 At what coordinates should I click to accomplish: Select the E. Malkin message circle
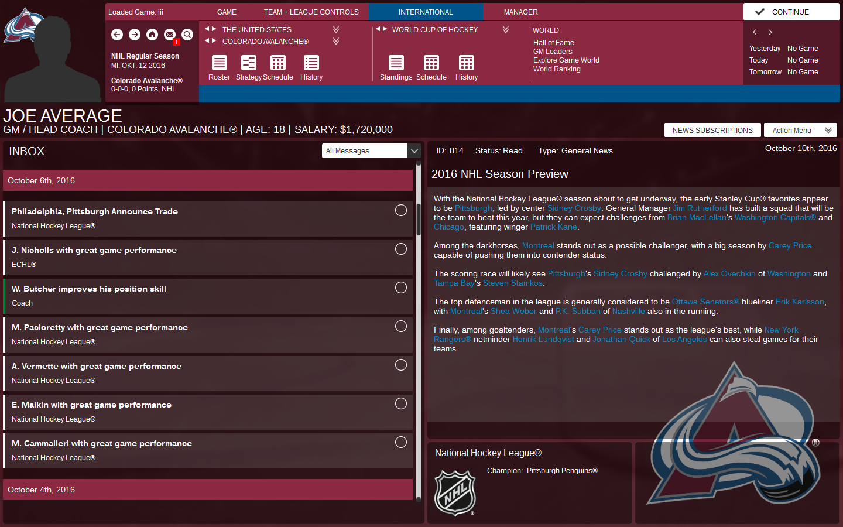(x=401, y=403)
